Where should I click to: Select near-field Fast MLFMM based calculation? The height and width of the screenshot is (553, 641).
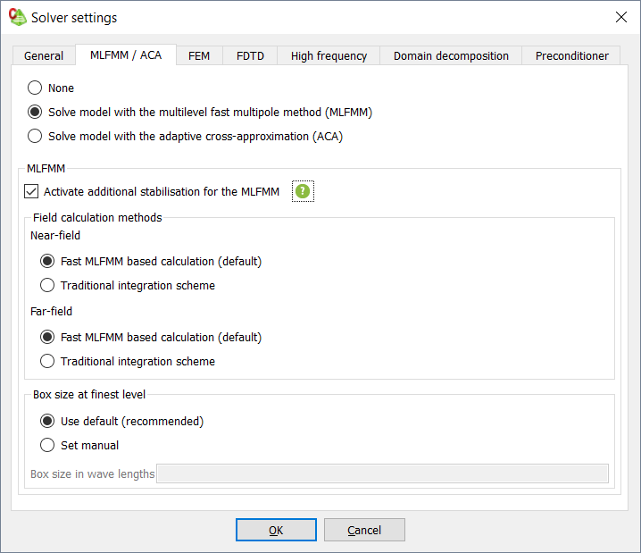coord(48,262)
